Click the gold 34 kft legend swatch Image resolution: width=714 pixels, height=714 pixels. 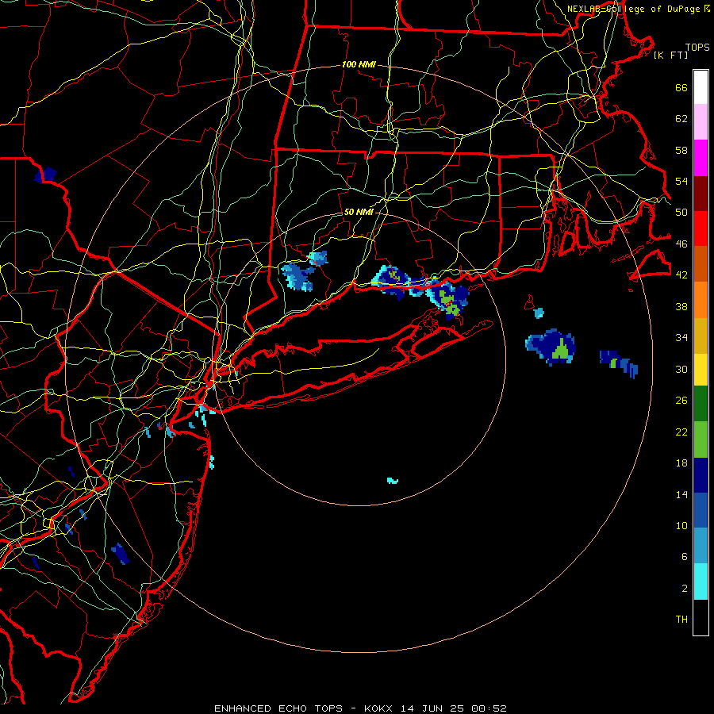[701, 336]
